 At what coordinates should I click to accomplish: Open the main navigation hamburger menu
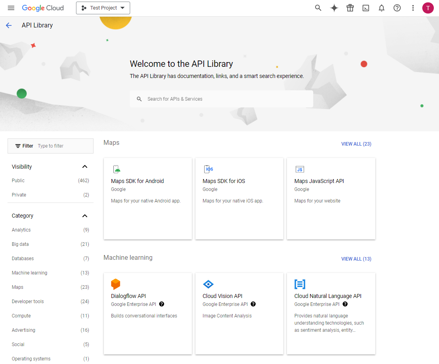point(11,8)
